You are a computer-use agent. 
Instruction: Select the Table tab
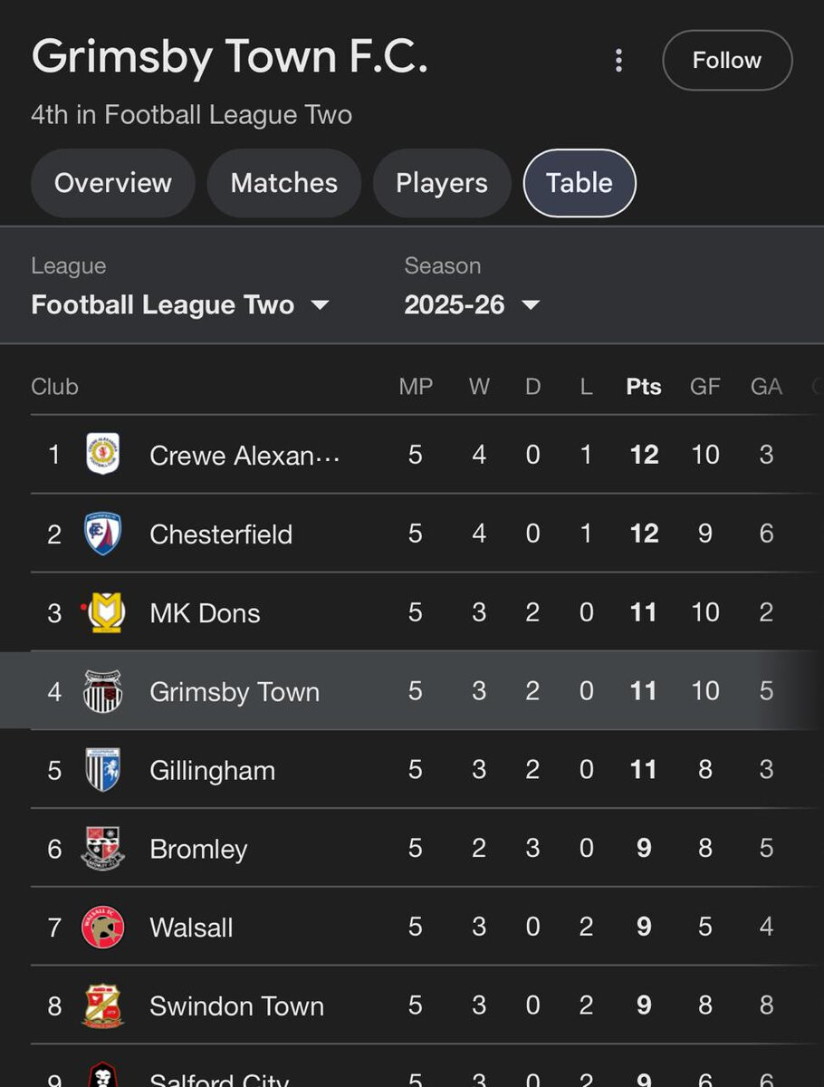(580, 183)
